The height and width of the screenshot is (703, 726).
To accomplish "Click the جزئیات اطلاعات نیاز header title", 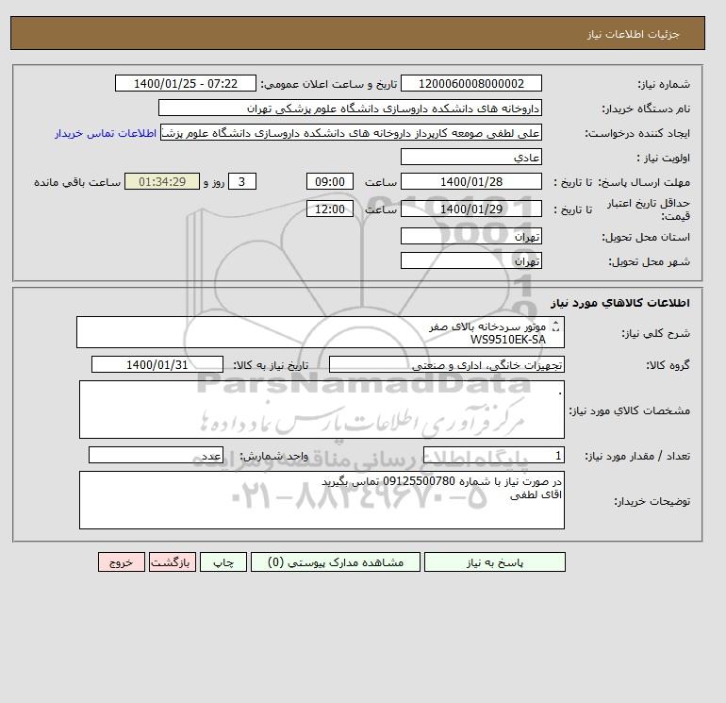I will point(633,34).
